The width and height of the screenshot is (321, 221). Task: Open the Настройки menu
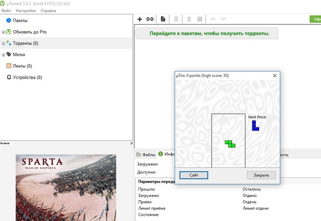[x=26, y=11]
